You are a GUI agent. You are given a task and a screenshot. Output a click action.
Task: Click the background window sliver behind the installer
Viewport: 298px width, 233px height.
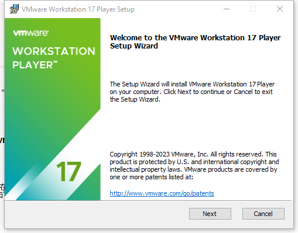pyautogui.click(x=2, y=117)
